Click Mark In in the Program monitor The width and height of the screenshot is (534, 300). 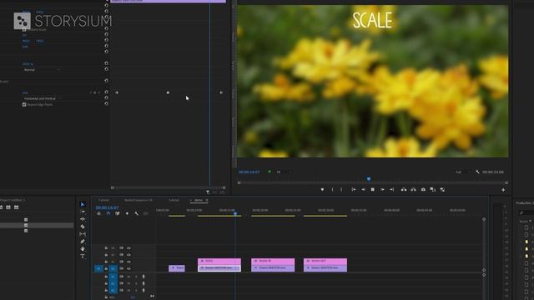click(332, 189)
